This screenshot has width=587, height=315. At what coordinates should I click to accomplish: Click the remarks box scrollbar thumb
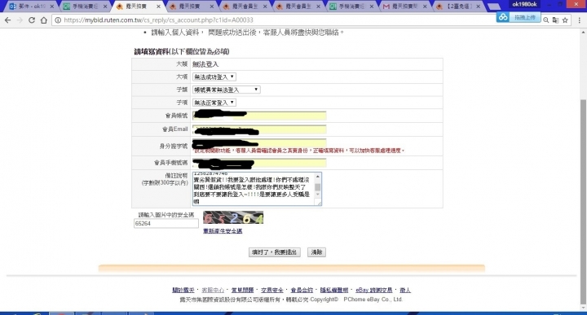click(318, 187)
